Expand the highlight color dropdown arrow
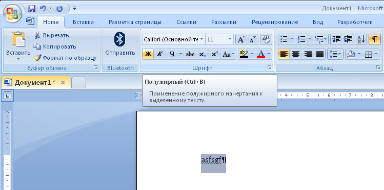Viewport: 384px width, 190px height. [252, 54]
